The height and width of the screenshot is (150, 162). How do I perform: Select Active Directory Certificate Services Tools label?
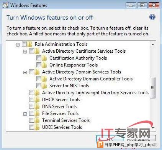click(x=84, y=51)
